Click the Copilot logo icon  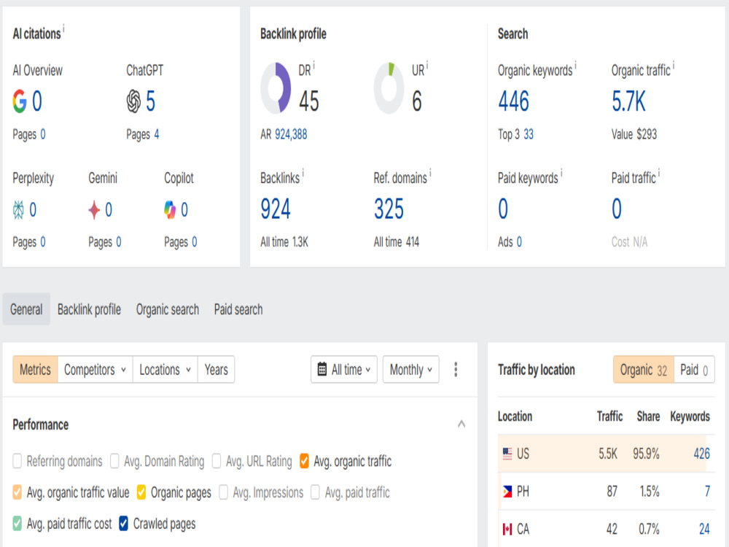(170, 210)
